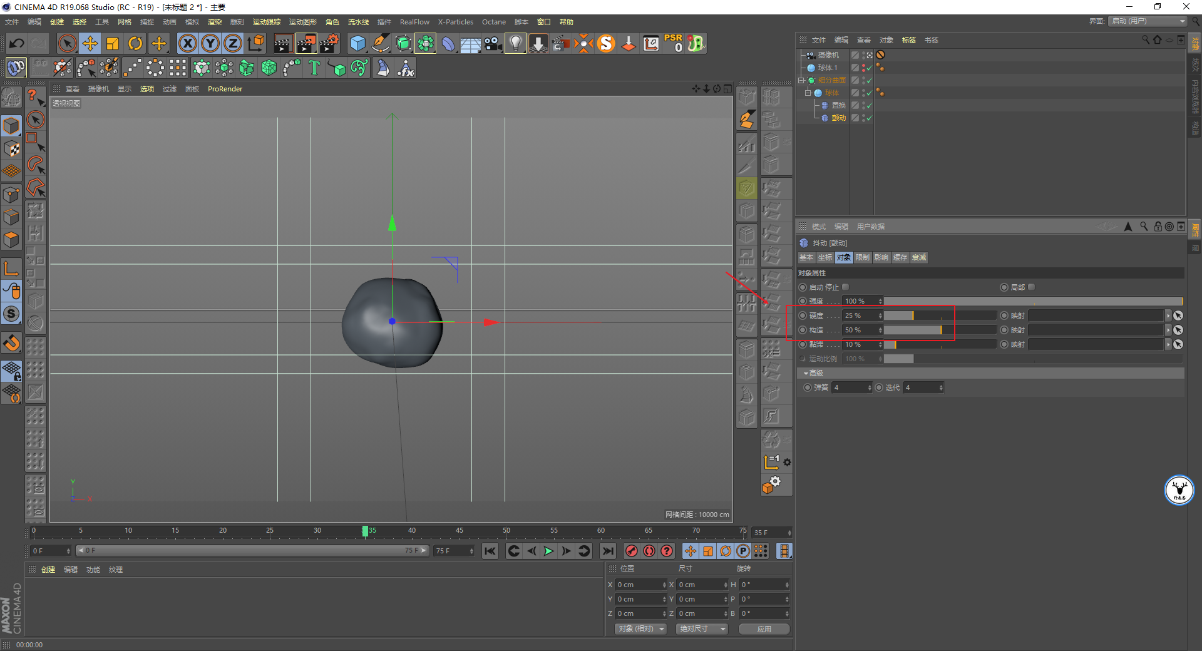Screen dimensions: 1202x651
Task: Click the Floor grid object icon
Action: 470,44
